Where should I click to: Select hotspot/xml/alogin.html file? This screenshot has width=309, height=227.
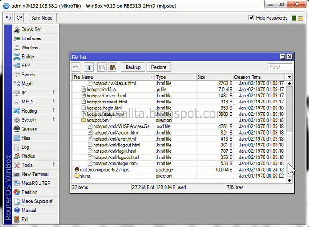coord(179,133)
